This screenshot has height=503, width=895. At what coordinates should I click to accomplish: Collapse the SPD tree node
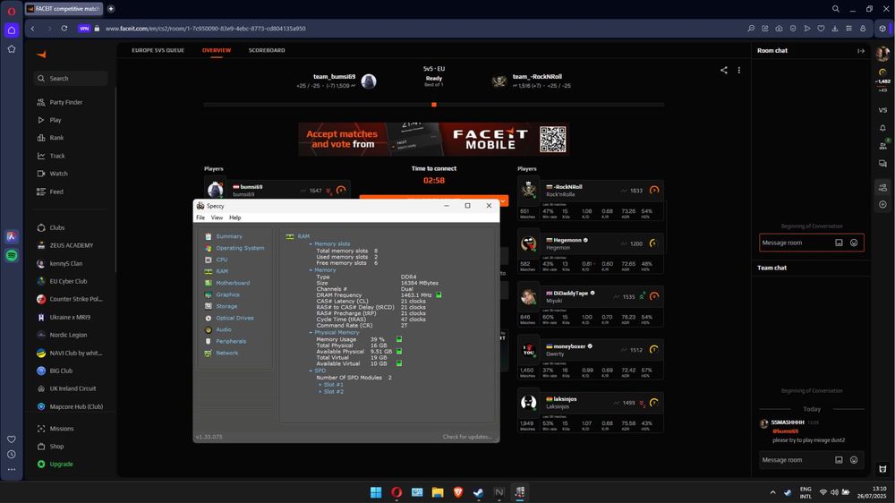pos(311,371)
